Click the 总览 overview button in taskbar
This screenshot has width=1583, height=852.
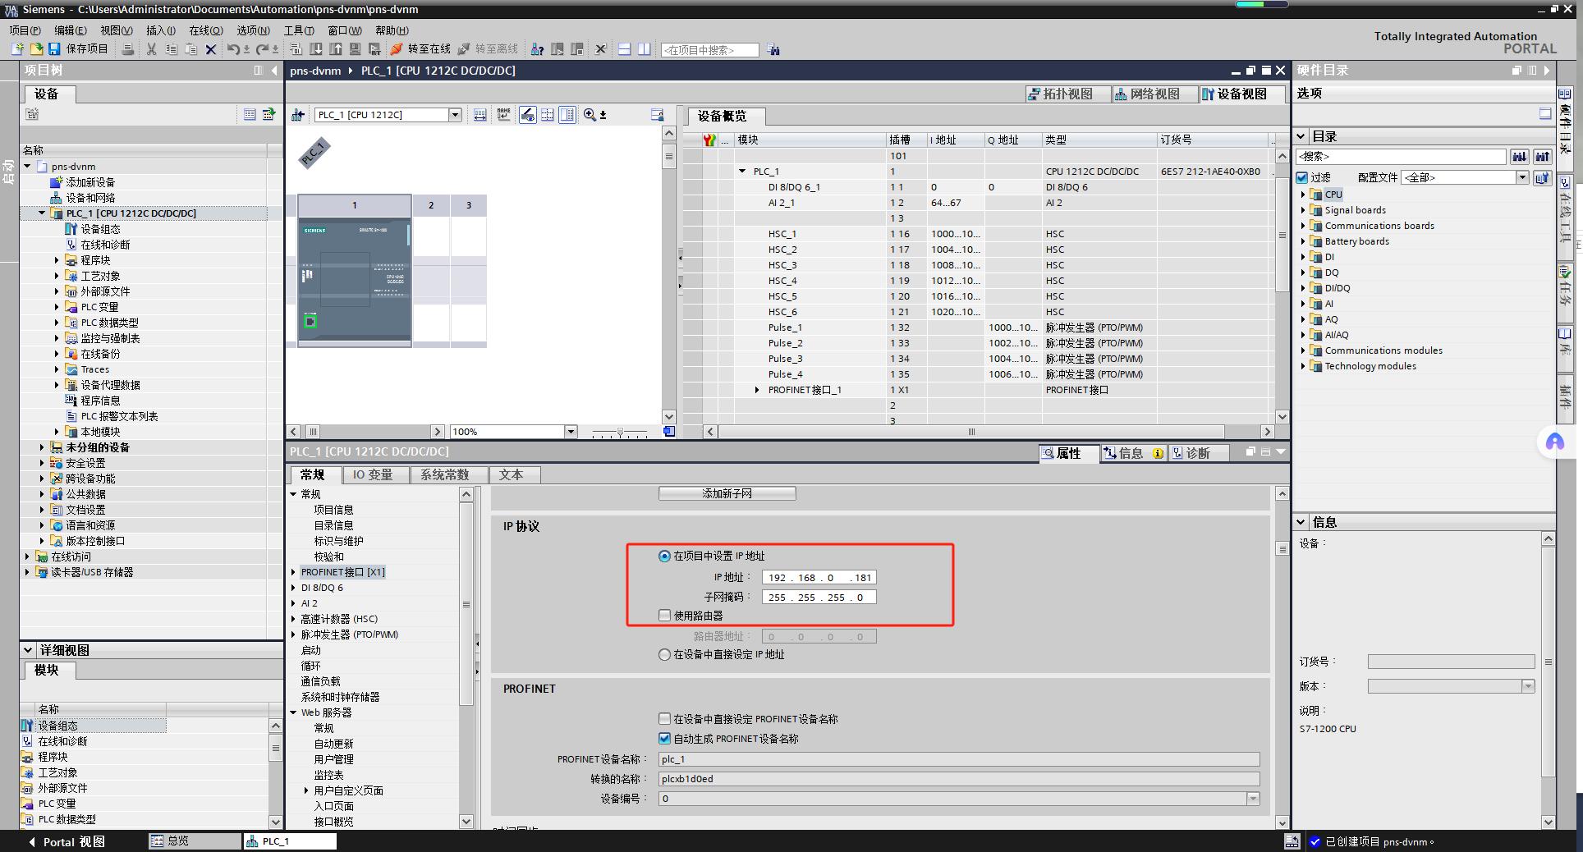[194, 841]
